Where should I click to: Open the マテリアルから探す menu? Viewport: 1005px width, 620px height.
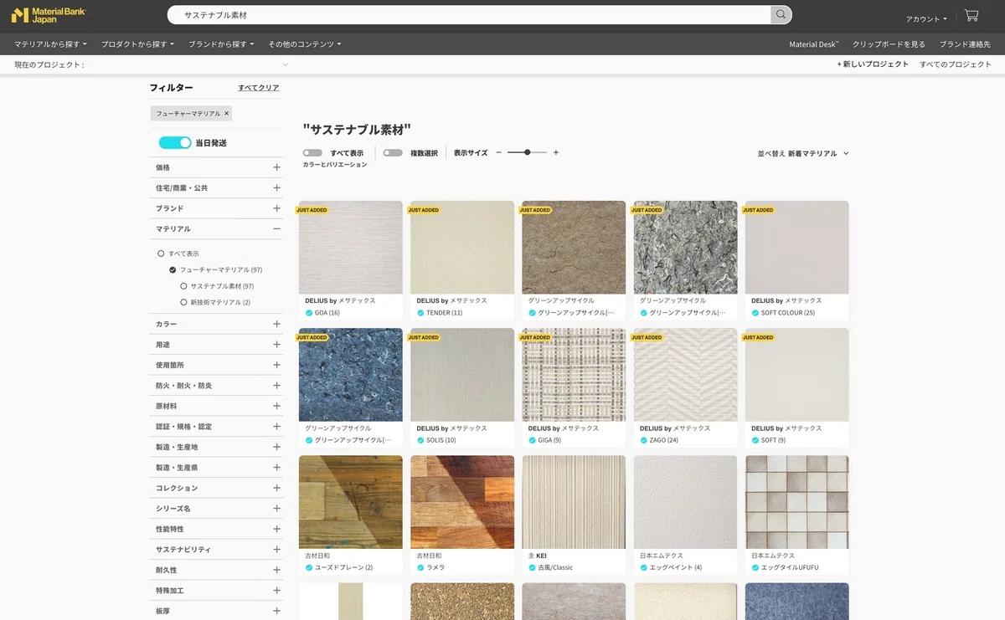(52, 44)
